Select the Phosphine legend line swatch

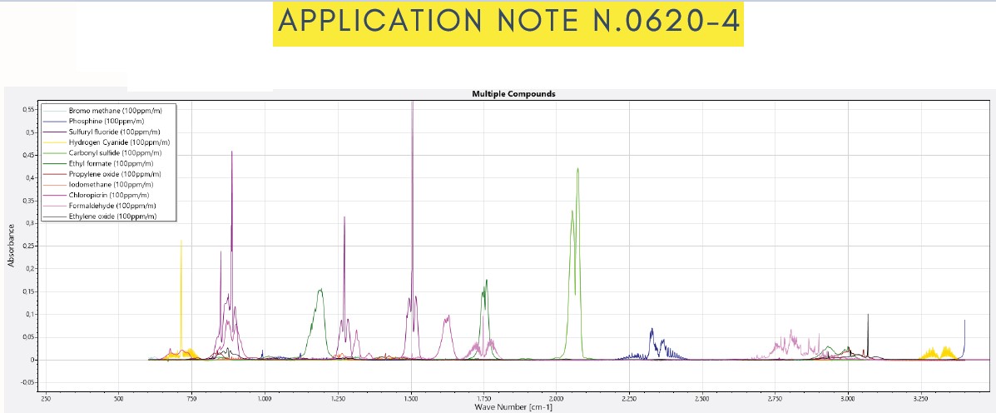pyautogui.click(x=54, y=122)
